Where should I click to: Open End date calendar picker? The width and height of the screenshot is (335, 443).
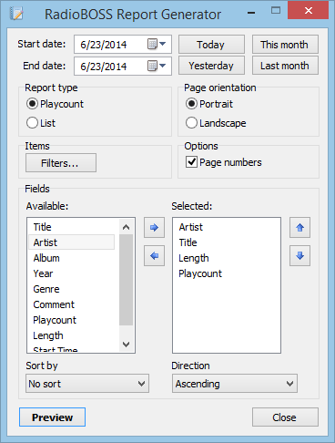157,66
